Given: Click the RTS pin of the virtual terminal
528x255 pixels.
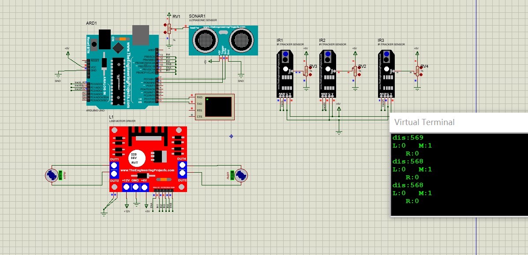Looking at the screenshot, I should click(199, 111).
